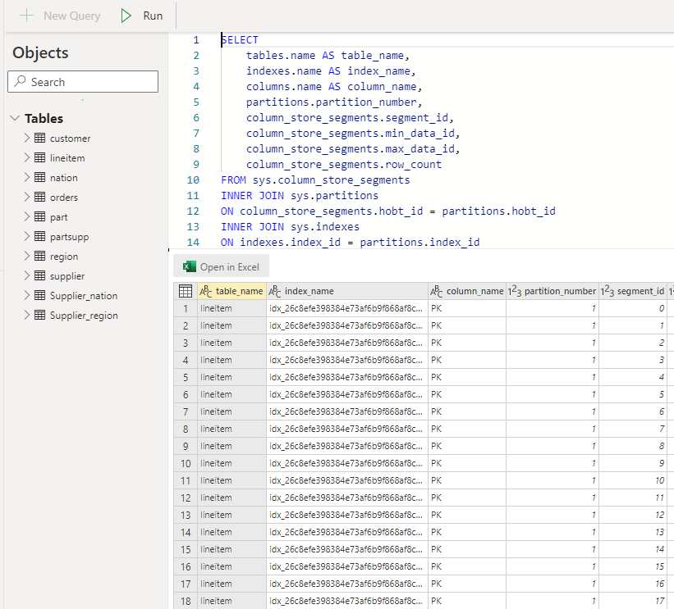Click the customer table grid icon
The image size is (674, 609).
tap(39, 138)
